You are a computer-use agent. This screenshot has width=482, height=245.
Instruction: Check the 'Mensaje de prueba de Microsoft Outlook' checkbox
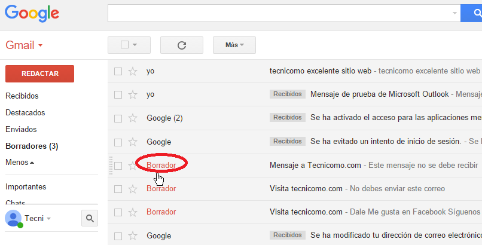[118, 94]
